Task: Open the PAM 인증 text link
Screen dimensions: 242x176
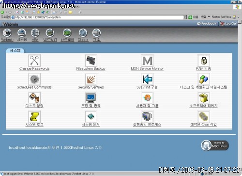Action: pyautogui.click(x=204, y=69)
